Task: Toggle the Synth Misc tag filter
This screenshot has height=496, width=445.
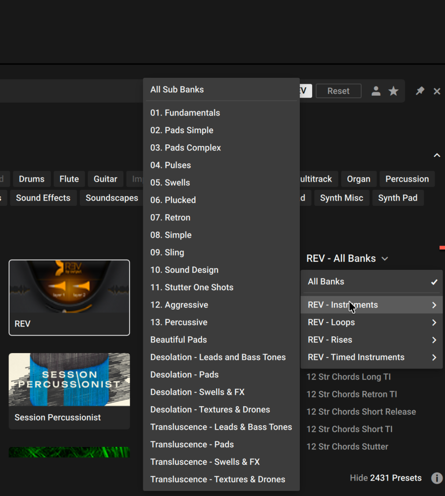Action: click(x=341, y=198)
